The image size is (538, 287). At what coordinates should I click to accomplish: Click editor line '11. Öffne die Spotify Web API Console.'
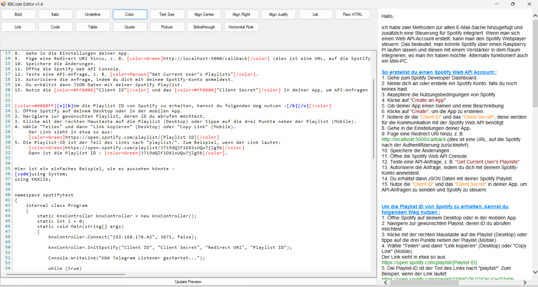(x=68, y=69)
